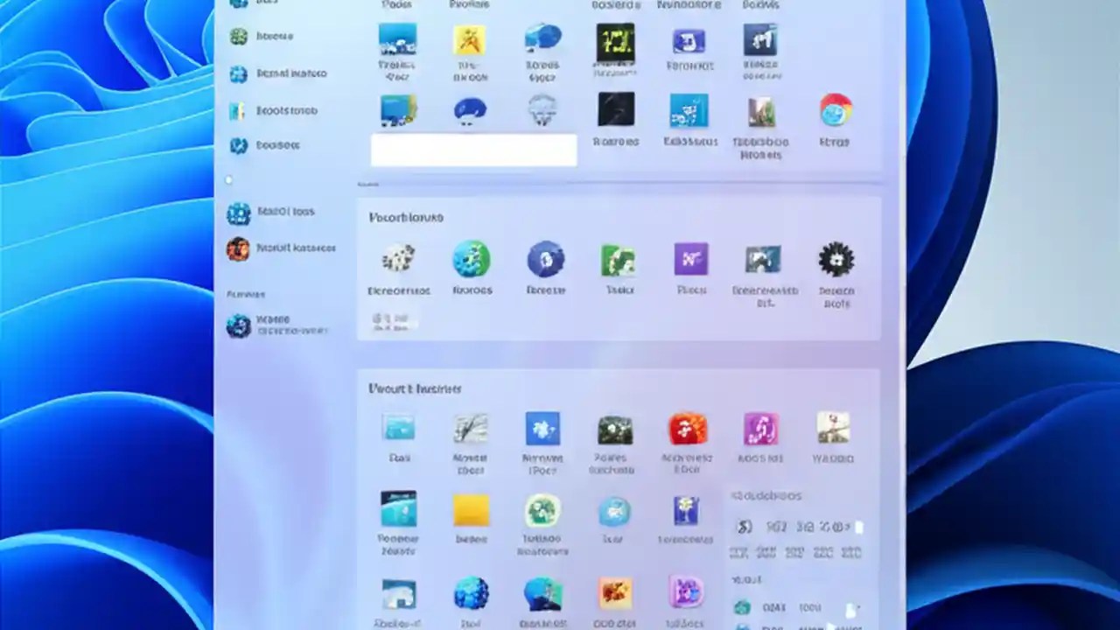Open the weather widget in the bottom-right panel
The image size is (1120, 630).
pyautogui.click(x=796, y=525)
